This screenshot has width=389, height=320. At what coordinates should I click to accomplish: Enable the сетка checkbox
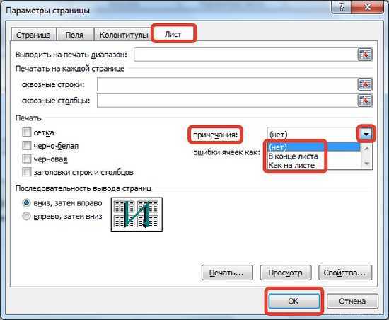pyautogui.click(x=27, y=132)
